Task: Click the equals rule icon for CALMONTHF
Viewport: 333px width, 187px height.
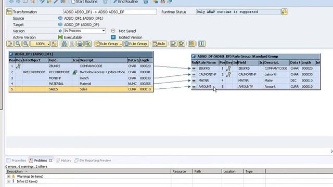Action: pyautogui.click(x=194, y=74)
